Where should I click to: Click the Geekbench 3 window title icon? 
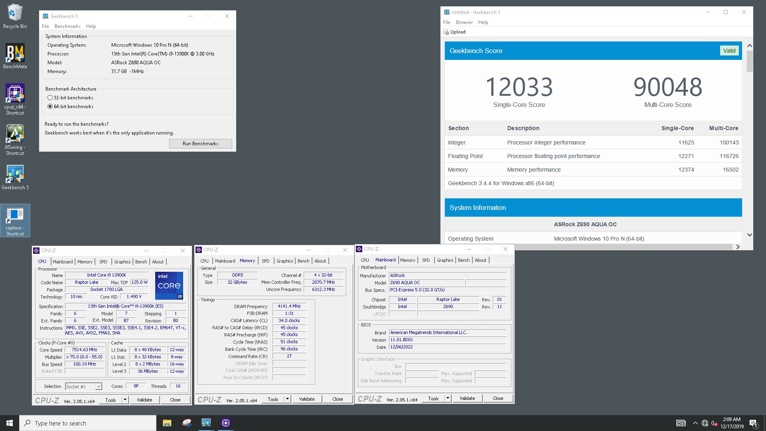click(x=45, y=16)
